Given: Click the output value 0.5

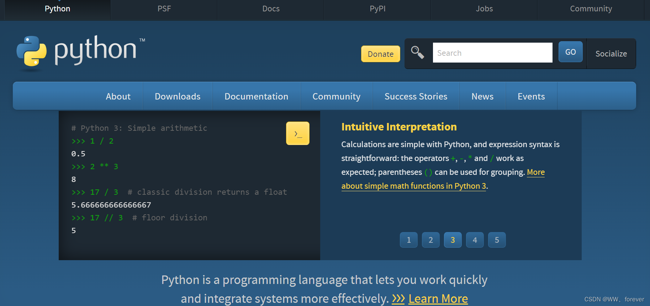Looking at the screenshot, I should click(78, 154).
